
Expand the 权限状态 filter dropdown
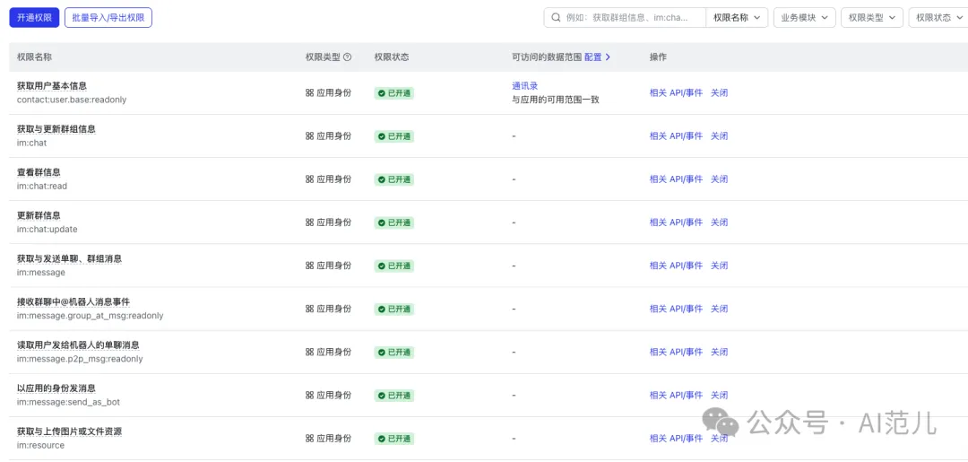(938, 18)
